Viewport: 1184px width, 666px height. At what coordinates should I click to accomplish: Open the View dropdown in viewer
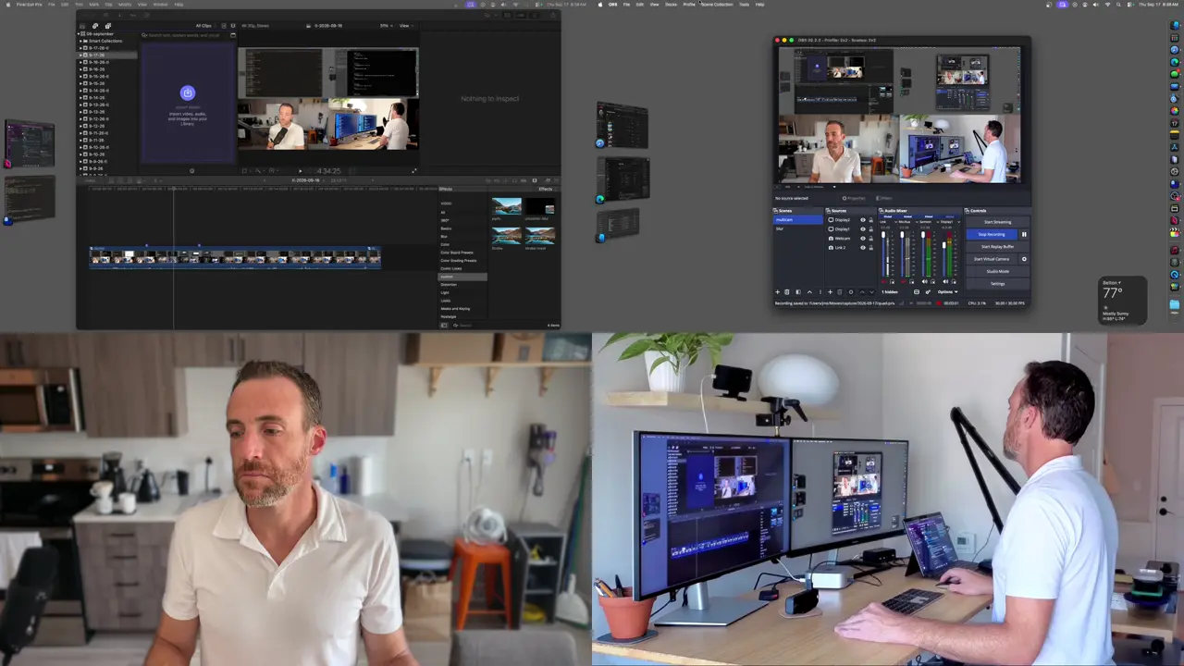pos(404,25)
